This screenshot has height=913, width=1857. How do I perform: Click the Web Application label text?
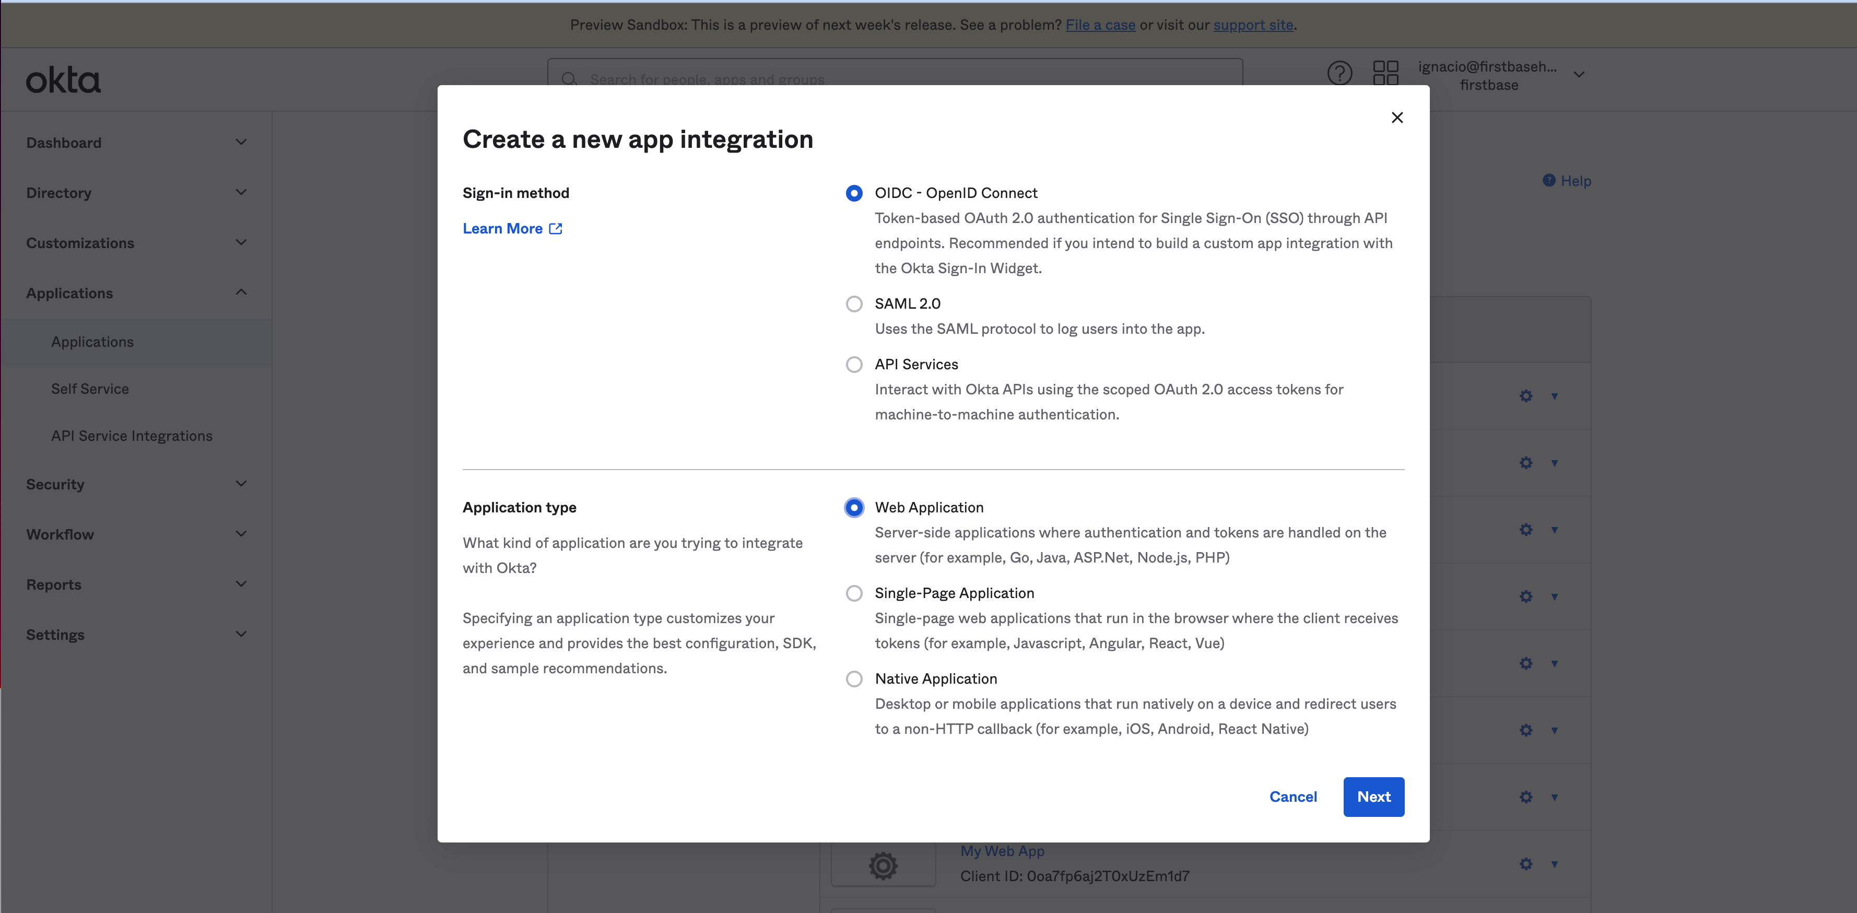tap(928, 508)
